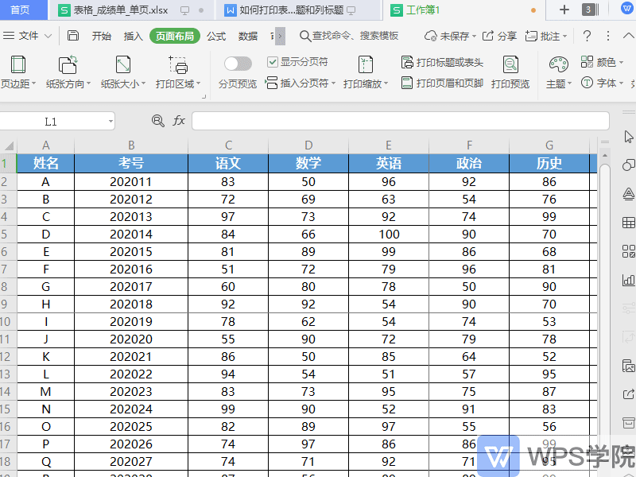Select cell with 考号 202014
This screenshot has width=636, height=477.
[131, 234]
